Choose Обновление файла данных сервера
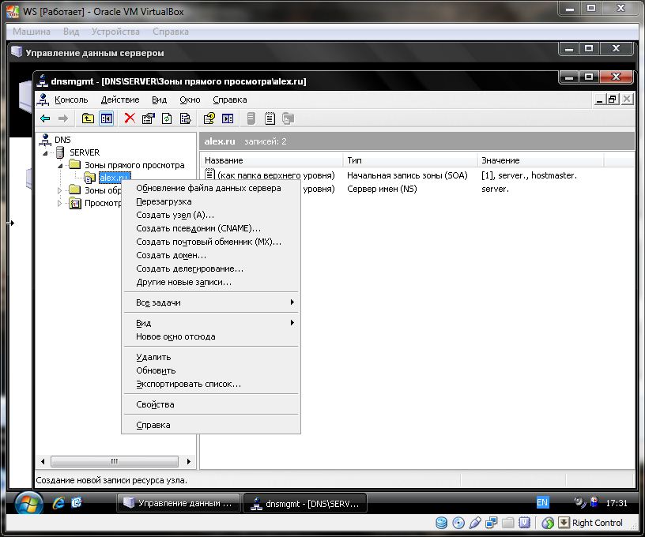 point(211,188)
